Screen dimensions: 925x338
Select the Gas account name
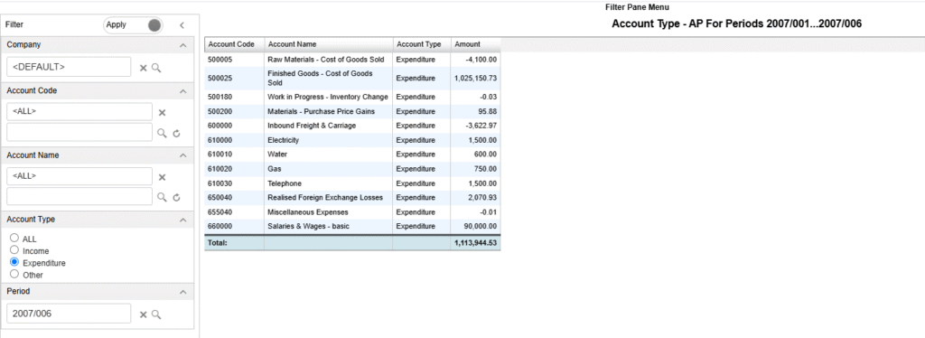tap(275, 169)
